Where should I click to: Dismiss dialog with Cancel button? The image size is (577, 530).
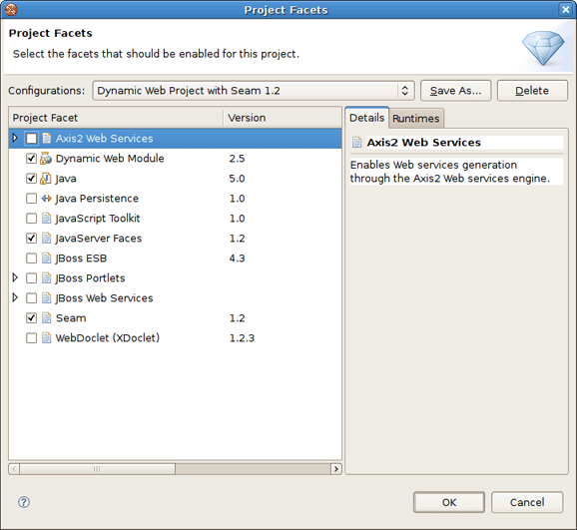pyautogui.click(x=527, y=502)
